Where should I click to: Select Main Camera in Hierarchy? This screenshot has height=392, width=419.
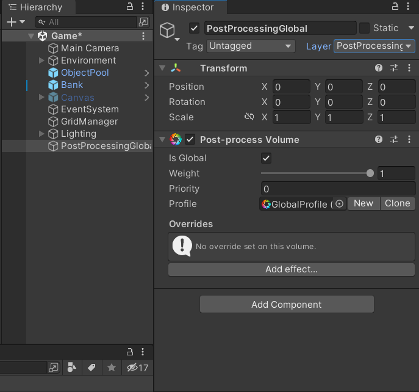click(90, 48)
